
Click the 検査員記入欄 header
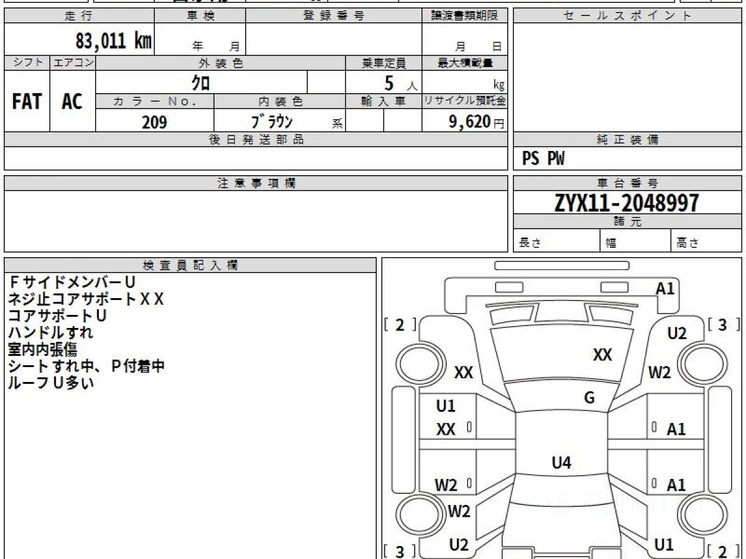point(190,265)
